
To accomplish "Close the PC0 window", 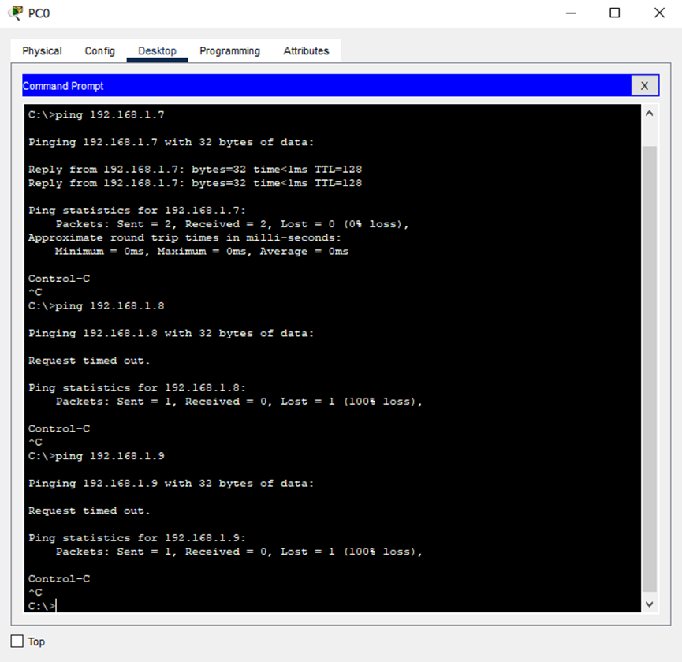I will (659, 13).
